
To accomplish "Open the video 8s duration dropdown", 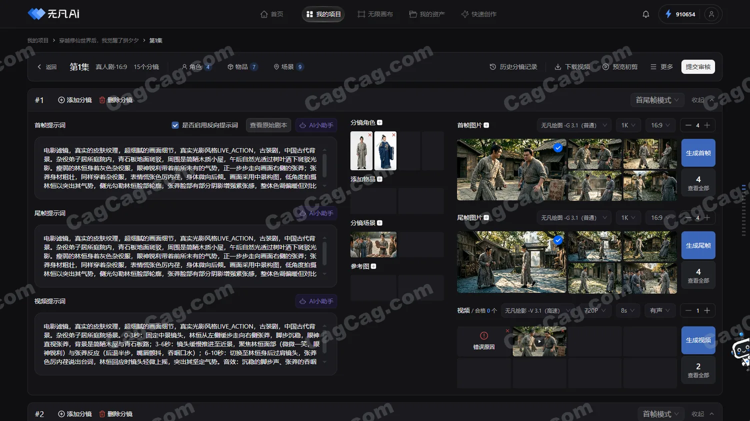I will (627, 310).
